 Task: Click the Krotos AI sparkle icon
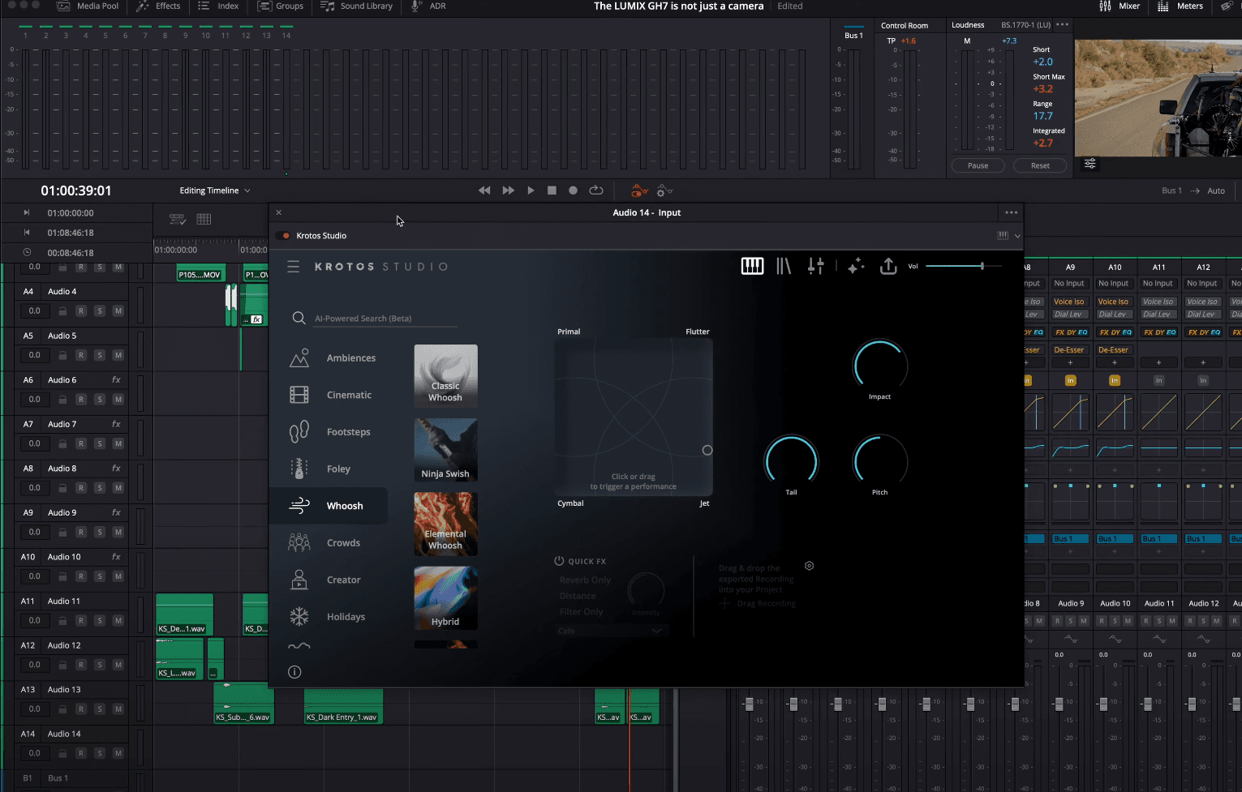pos(856,266)
